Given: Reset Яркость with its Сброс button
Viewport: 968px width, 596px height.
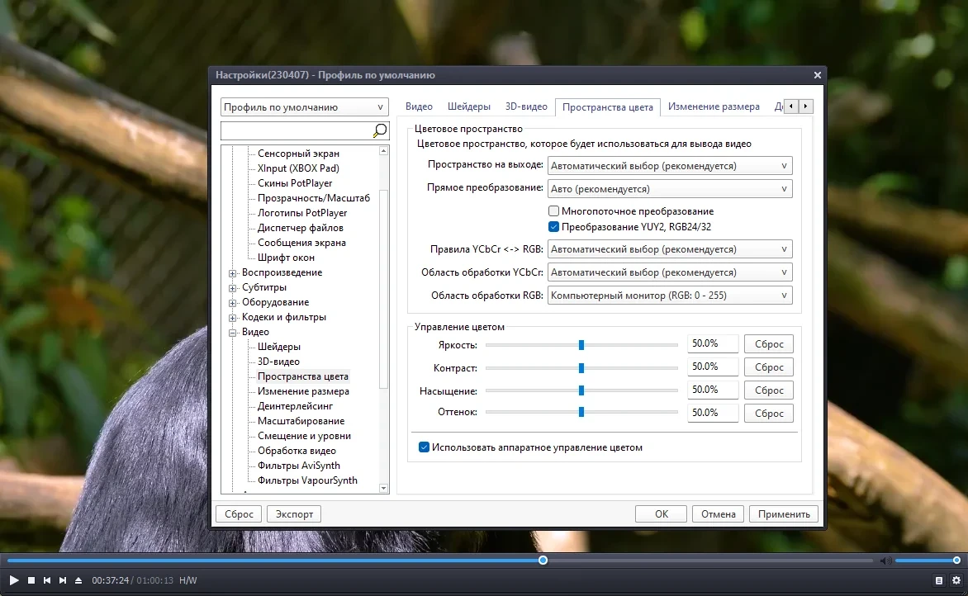Looking at the screenshot, I should (x=769, y=344).
